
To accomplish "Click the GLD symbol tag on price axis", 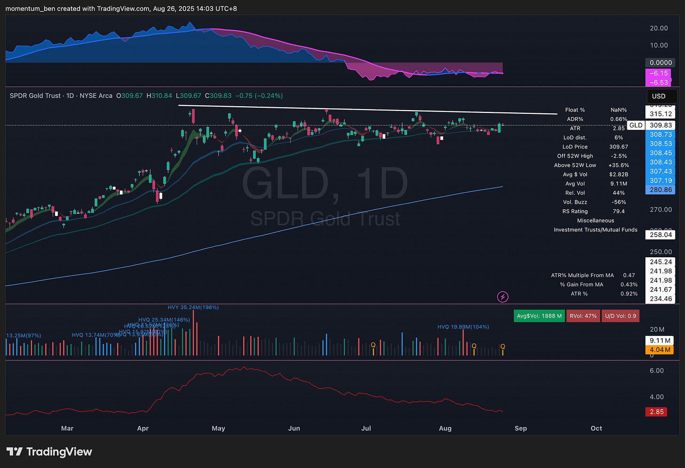I will (x=636, y=125).
